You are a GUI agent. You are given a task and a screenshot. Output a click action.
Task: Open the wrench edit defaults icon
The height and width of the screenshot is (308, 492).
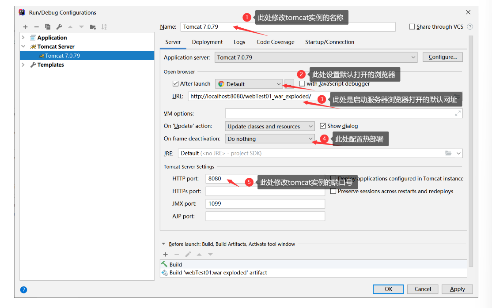pos(59,27)
